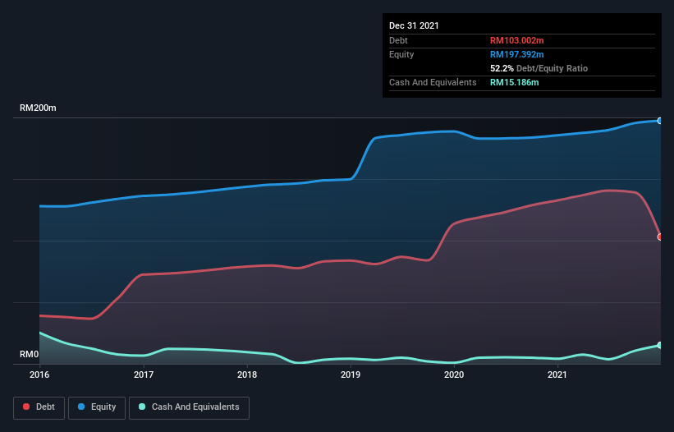Image resolution: width=674 pixels, height=432 pixels.
Task: Click the 2020 x-axis label
Action: click(454, 375)
